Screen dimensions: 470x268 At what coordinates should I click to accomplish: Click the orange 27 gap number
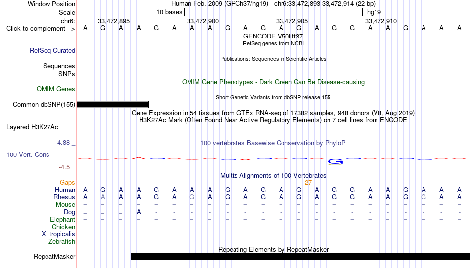click(x=308, y=183)
